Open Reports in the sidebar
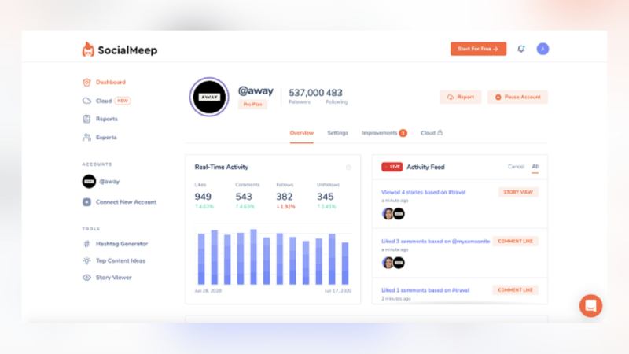This screenshot has width=629, height=354. (106, 119)
